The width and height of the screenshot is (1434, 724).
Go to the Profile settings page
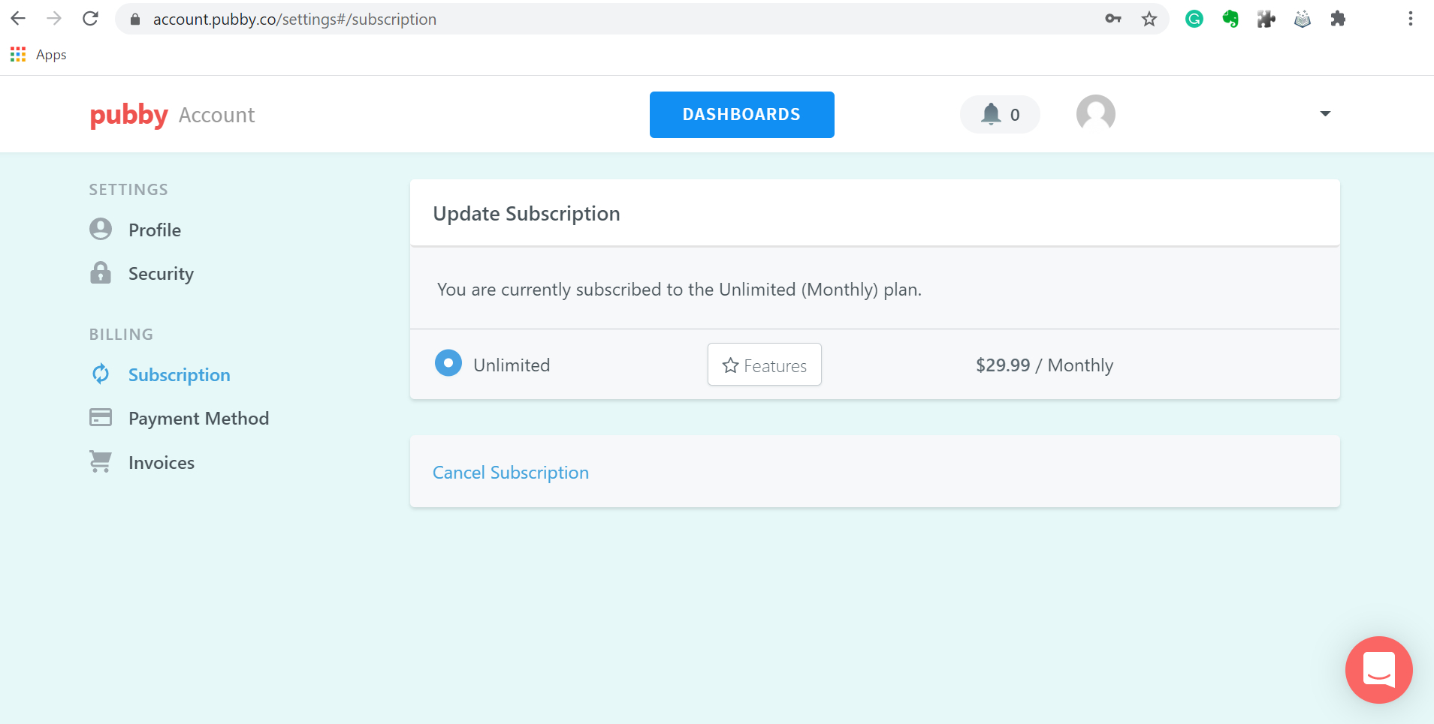tap(154, 229)
